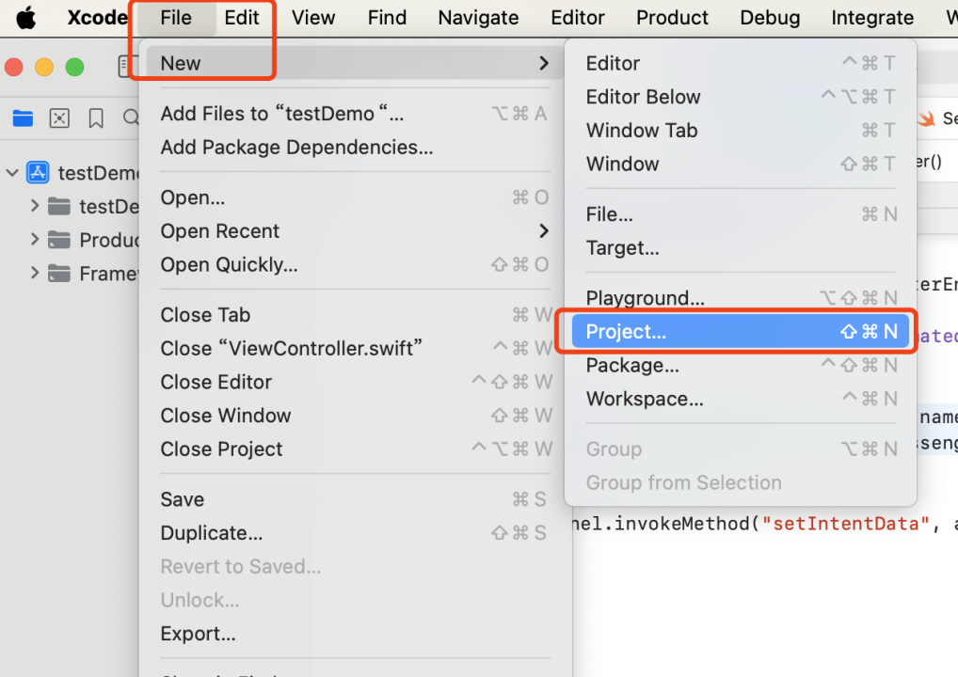The height and width of the screenshot is (677, 958).
Task: Open the New submenu arrow
Action: (544, 63)
